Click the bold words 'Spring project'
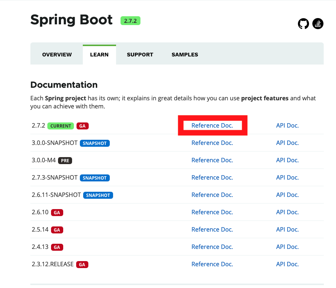Image resolution: width=336 pixels, height=288 pixels. (x=65, y=98)
